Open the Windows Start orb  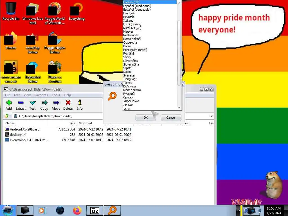coord(7,210)
